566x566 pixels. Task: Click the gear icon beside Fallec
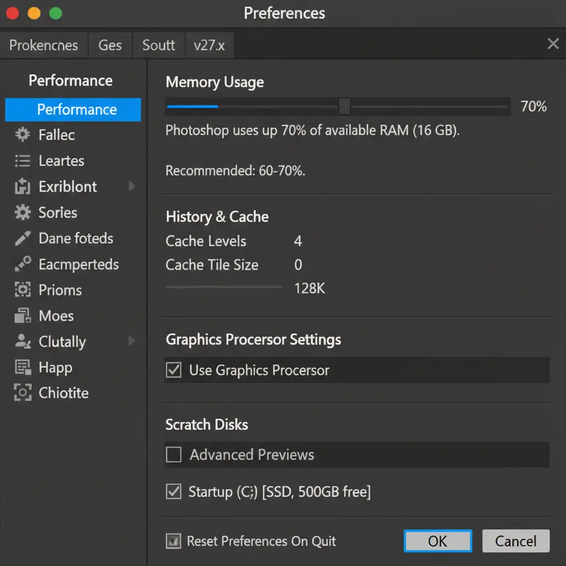22,134
